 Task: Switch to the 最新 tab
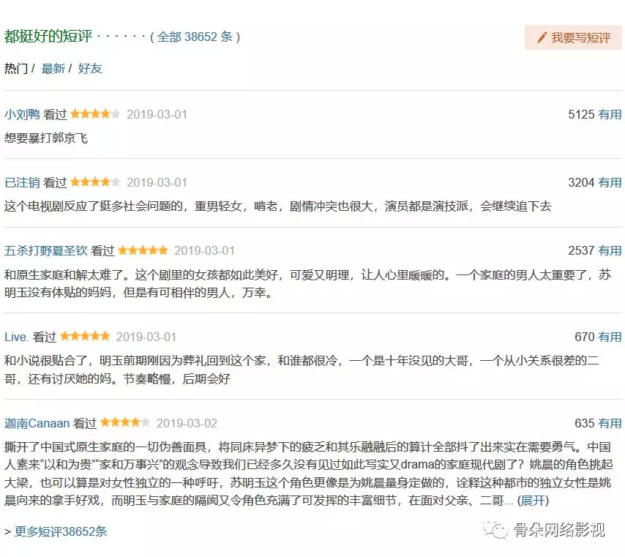point(53,68)
